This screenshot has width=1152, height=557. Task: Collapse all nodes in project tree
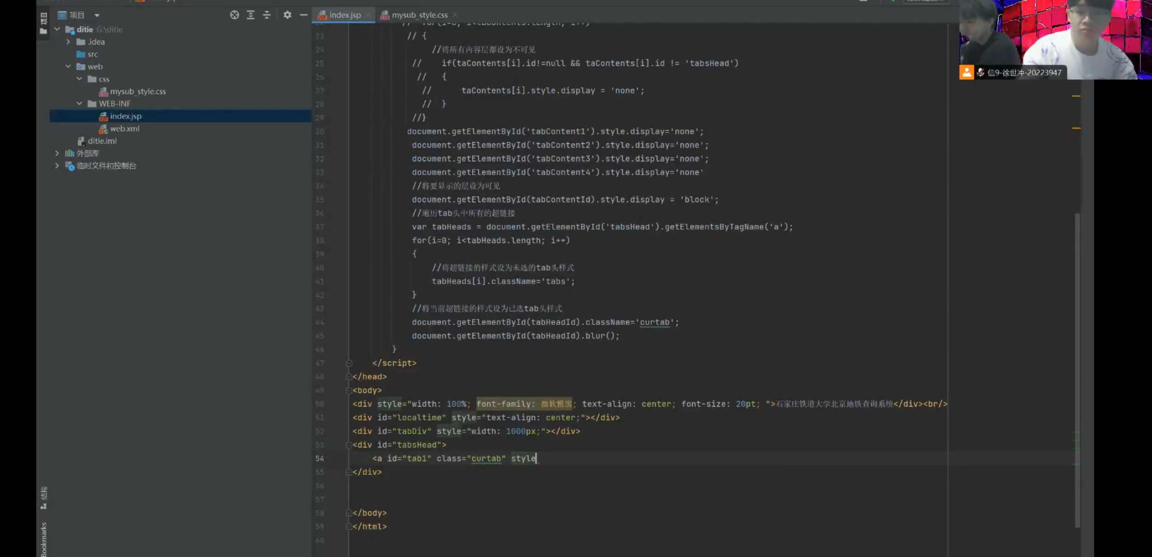click(267, 15)
